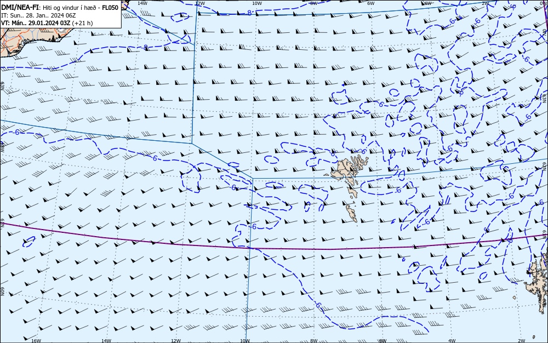The image size is (548, 343).
Task: Click the top-edge 6W longitude label
Action: point(371,3)
